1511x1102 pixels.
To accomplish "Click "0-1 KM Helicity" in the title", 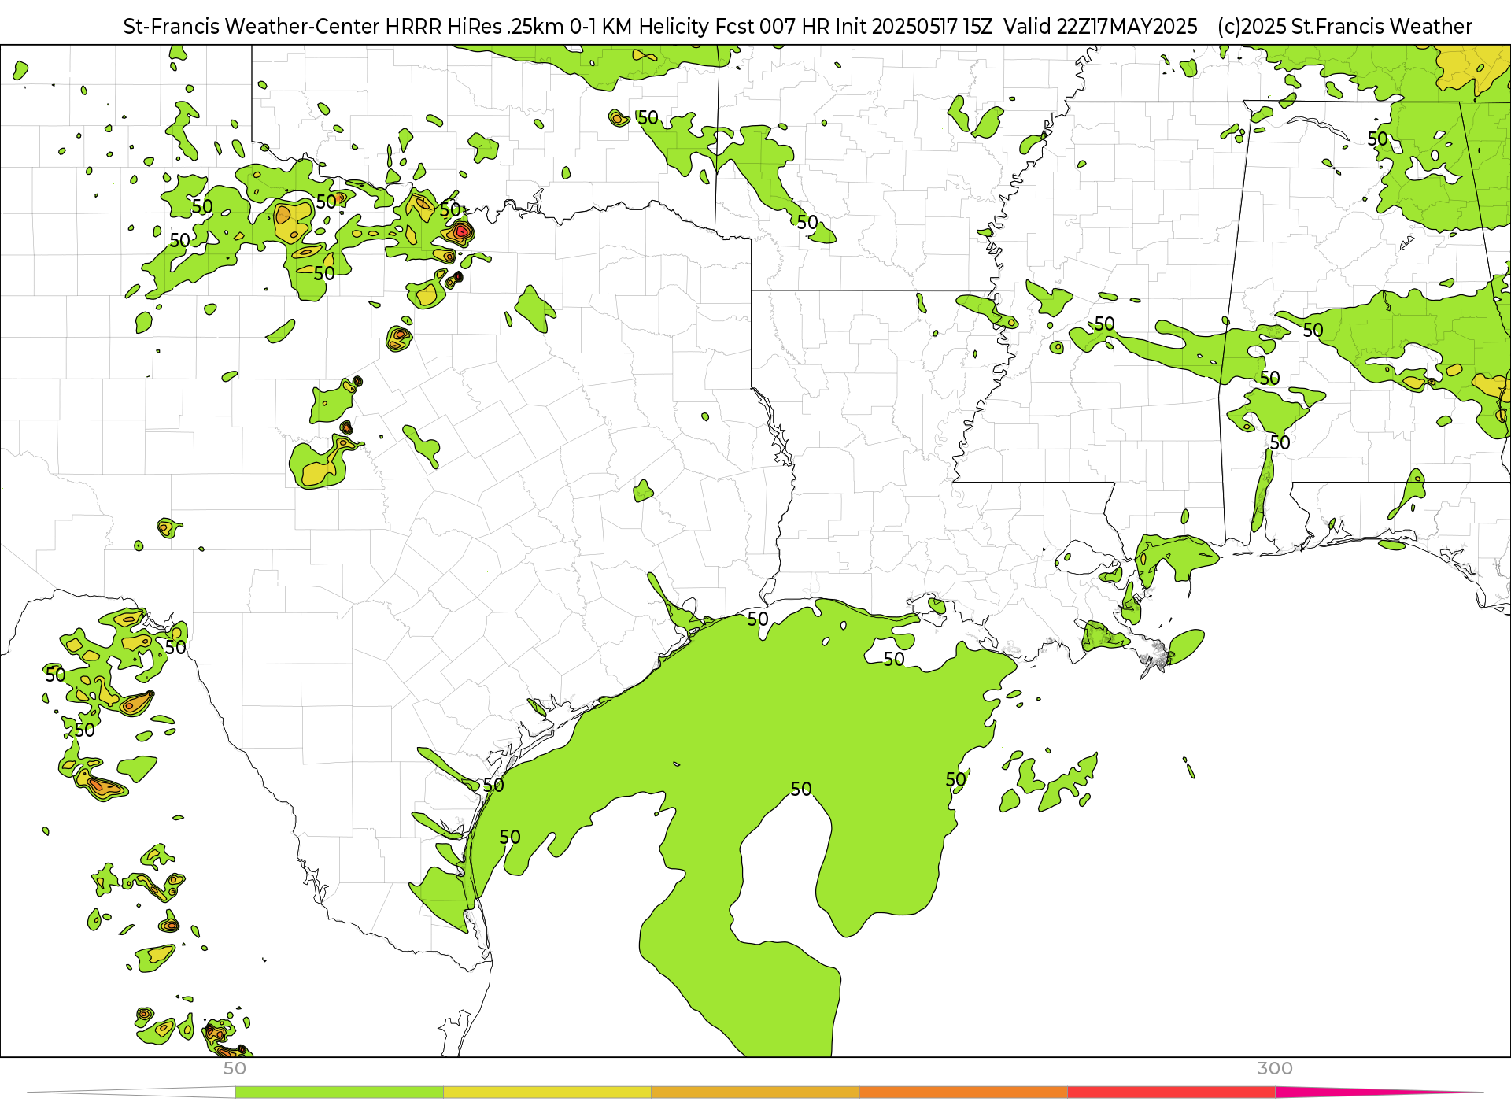I will (x=638, y=26).
